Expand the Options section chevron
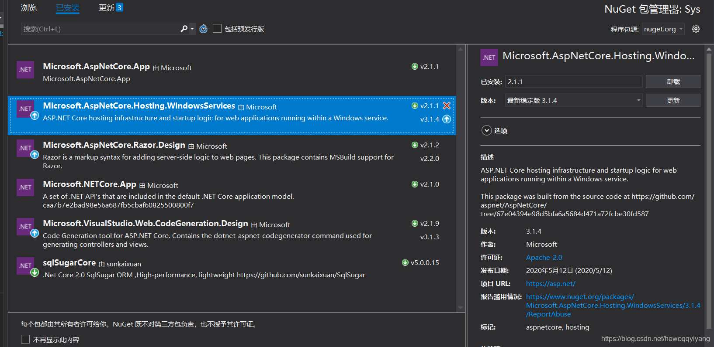This screenshot has height=347, width=714. [486, 130]
